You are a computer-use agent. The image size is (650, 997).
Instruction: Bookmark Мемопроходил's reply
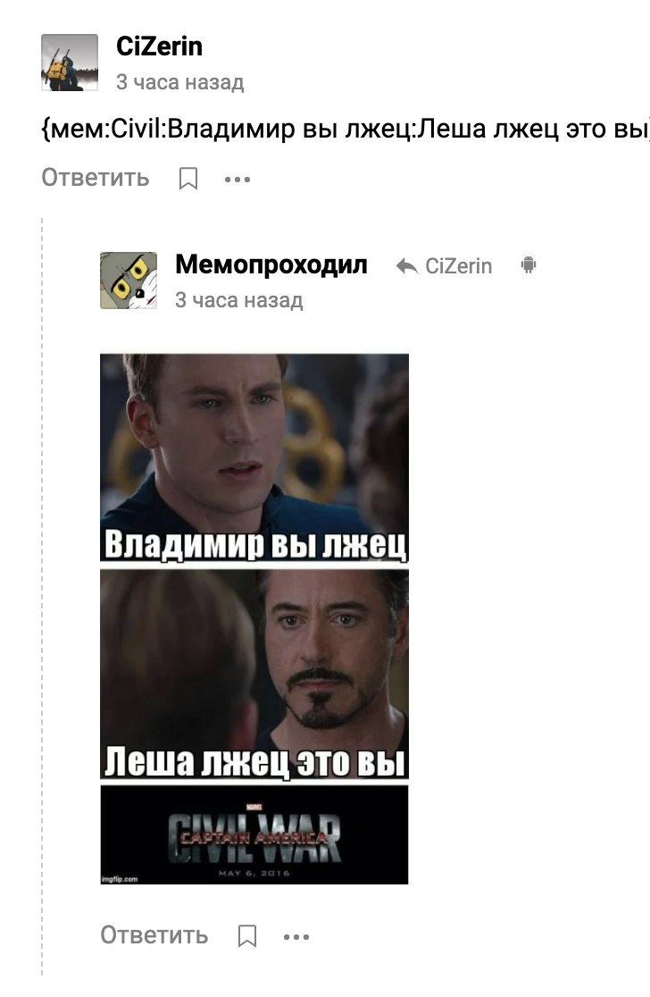pos(247,936)
